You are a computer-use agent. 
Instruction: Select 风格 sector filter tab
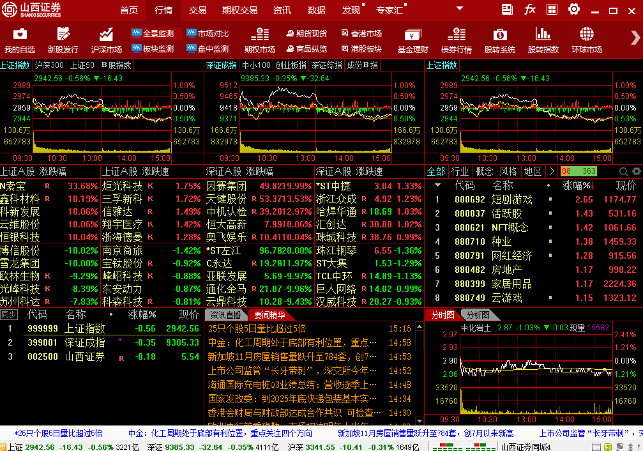(508, 171)
